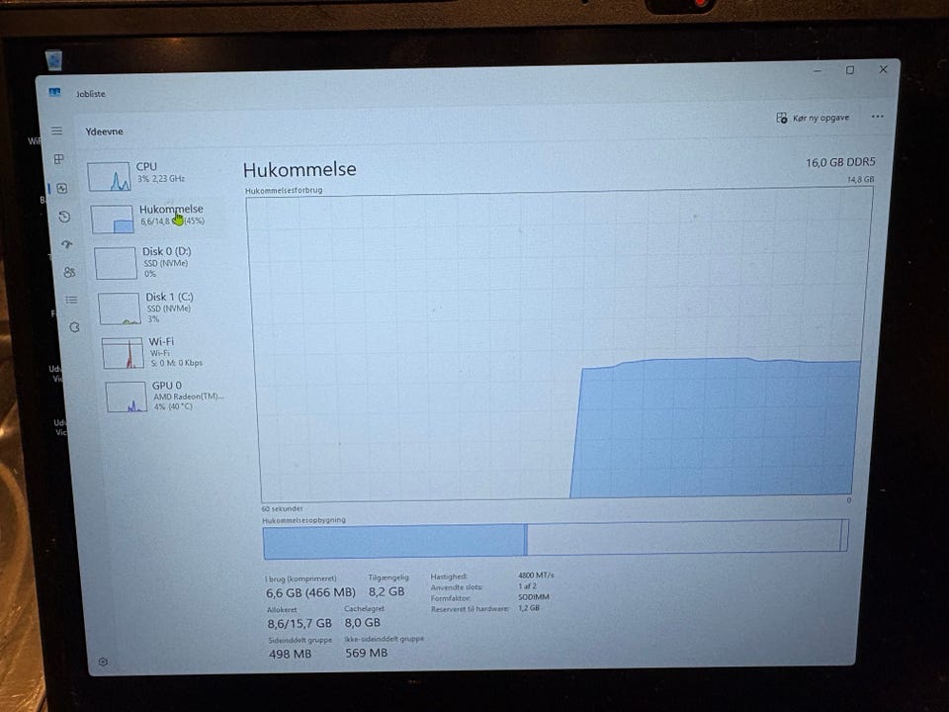Select Disk 0 (D:) in the list
The height and width of the screenshot is (712, 949).
[160, 262]
